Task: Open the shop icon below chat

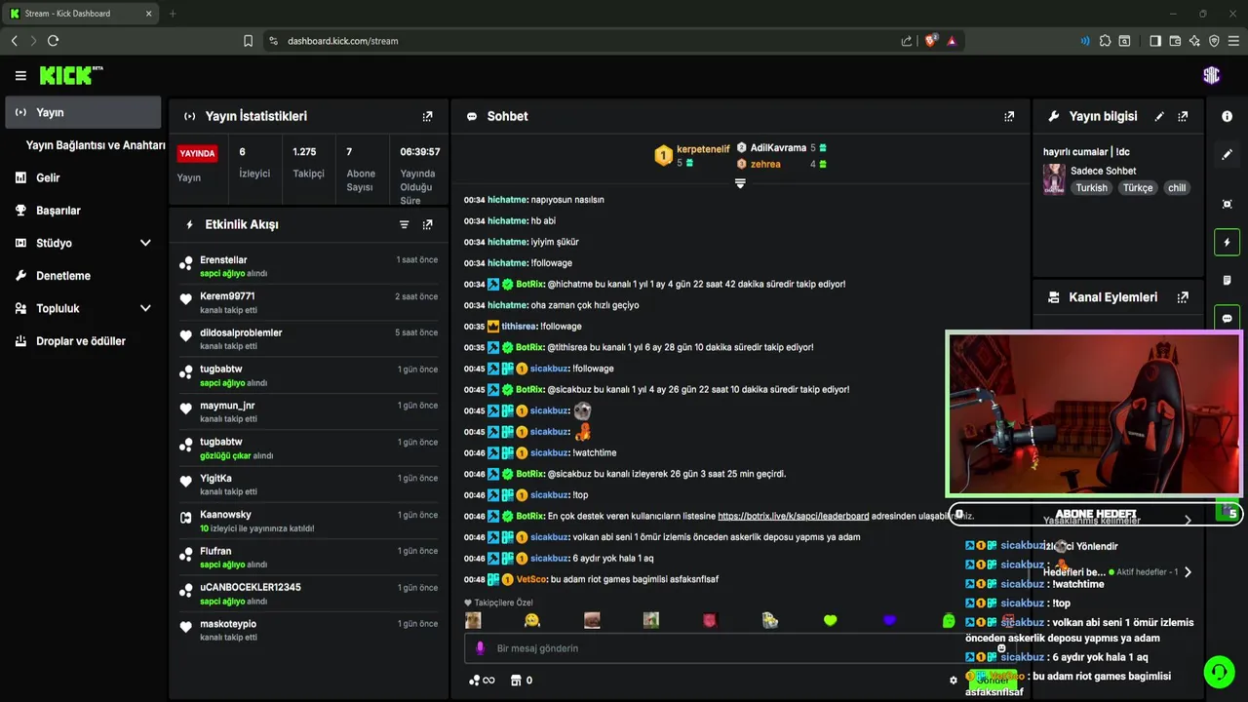Action: point(517,681)
